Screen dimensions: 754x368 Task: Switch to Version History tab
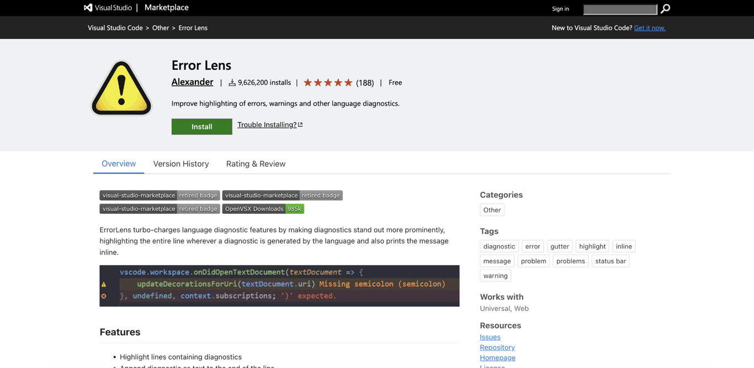point(181,164)
